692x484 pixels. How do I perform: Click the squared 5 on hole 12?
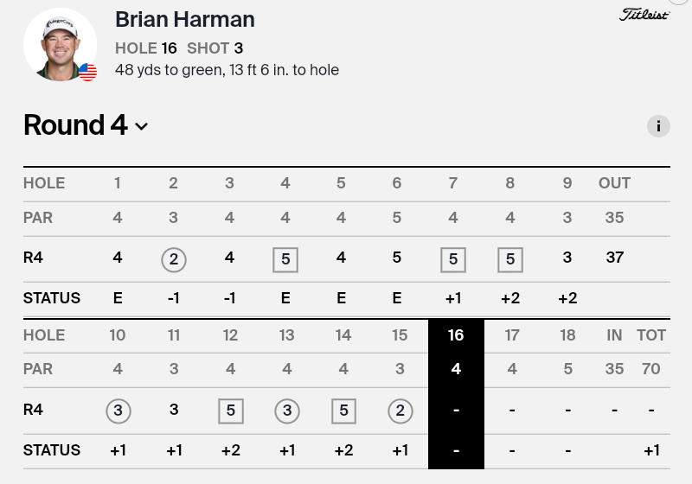click(230, 410)
